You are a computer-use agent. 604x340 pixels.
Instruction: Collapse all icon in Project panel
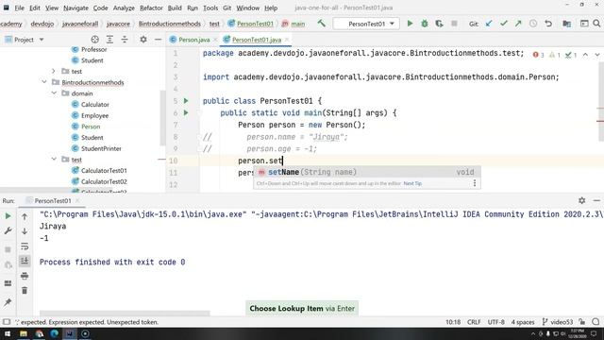pos(125,40)
